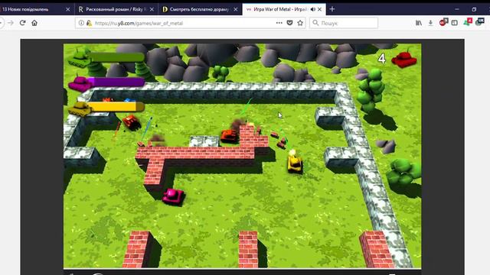Viewport: 490px width, 275px height.
Task: Toggle the sidebar view icon
Action: tap(455, 23)
